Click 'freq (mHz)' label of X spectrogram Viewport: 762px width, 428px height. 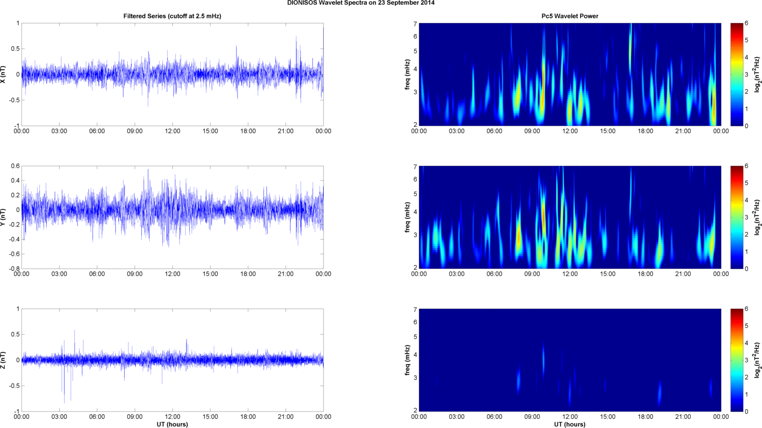[408, 75]
